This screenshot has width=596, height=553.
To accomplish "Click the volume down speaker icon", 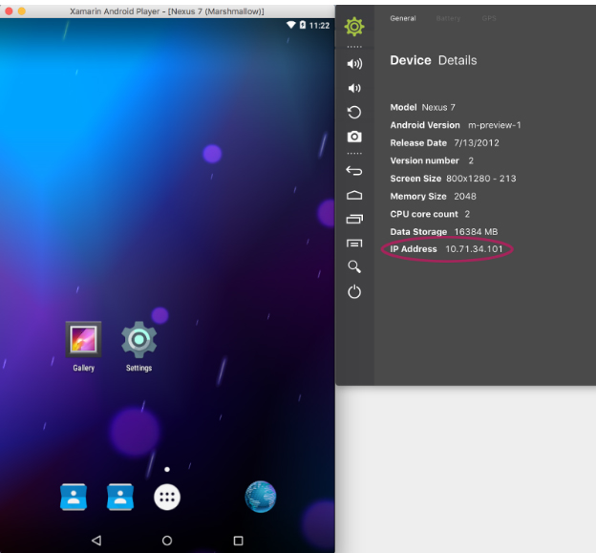I will point(354,88).
